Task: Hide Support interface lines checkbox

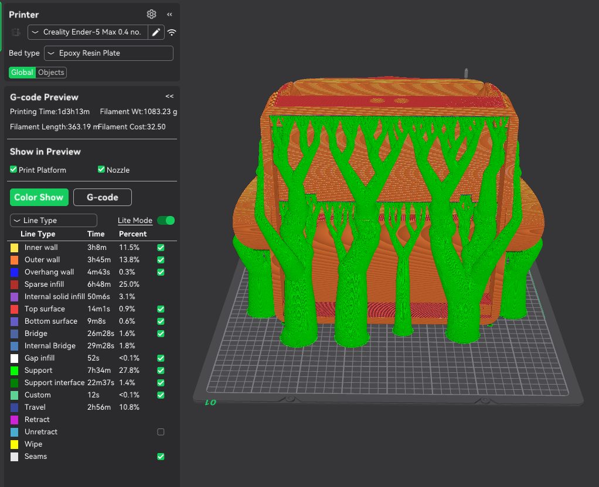Action: (x=161, y=382)
